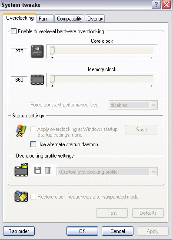173x240 pixels.
Task: Click the Tab order button
Action: [19, 231]
